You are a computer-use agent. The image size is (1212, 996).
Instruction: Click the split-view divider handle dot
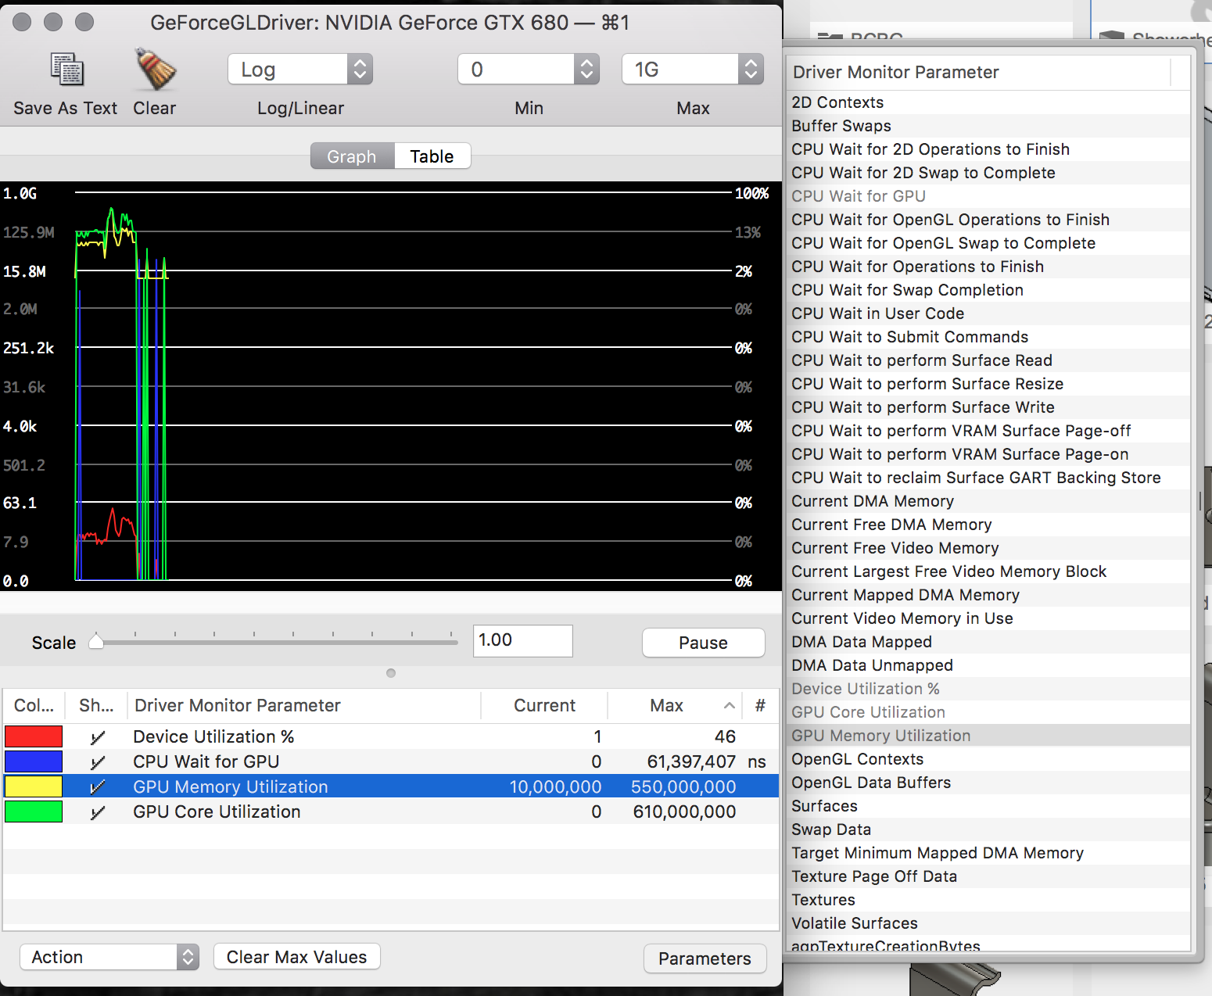pyautogui.click(x=391, y=673)
